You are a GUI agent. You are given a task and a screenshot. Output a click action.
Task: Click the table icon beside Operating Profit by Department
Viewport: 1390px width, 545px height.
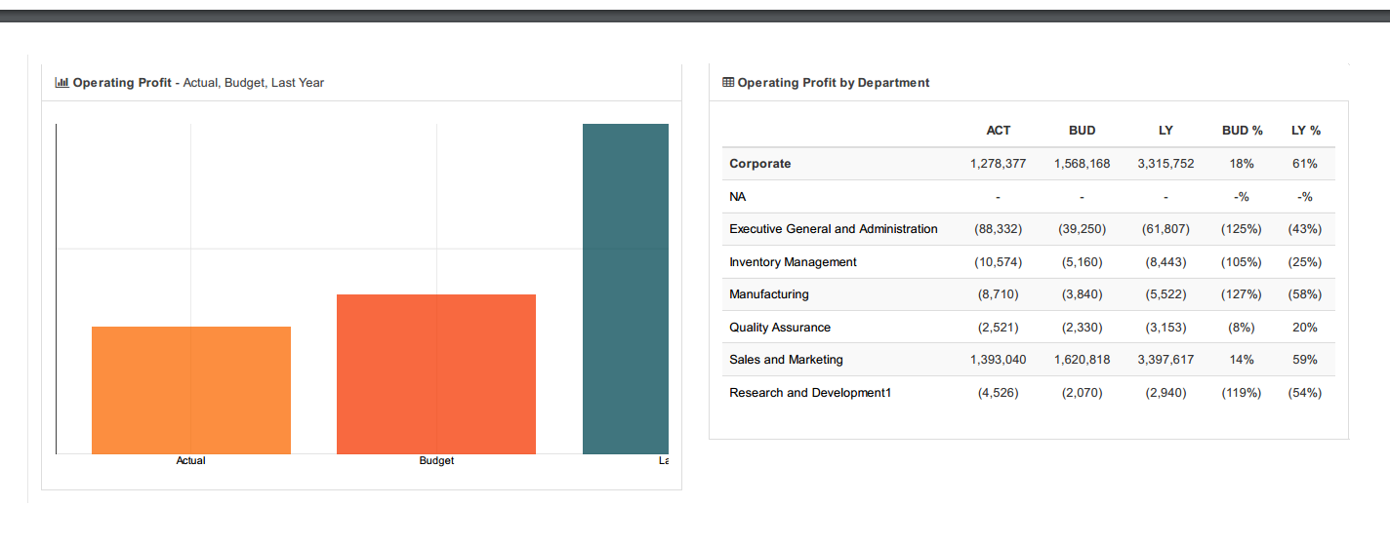point(728,83)
